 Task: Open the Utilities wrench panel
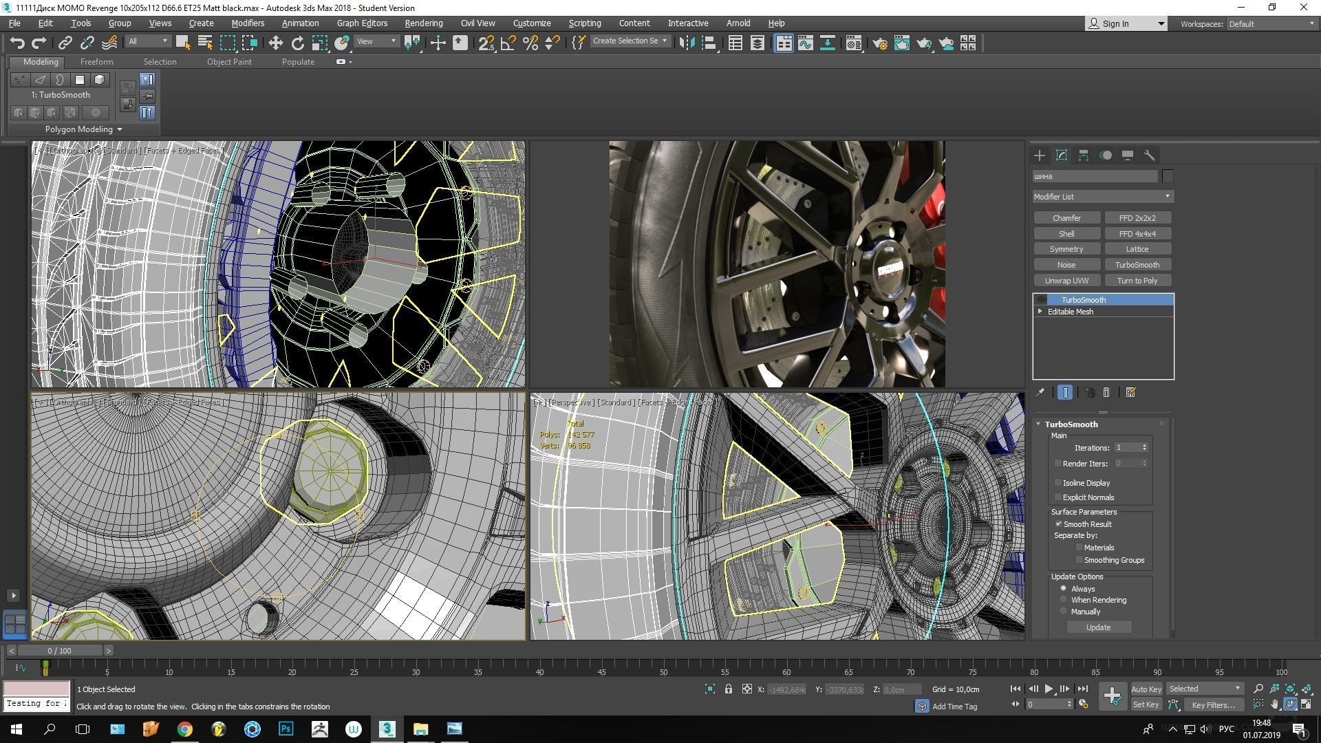point(1149,155)
